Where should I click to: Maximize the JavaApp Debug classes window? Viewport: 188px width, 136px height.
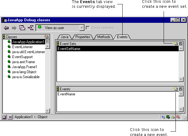coord(178,20)
